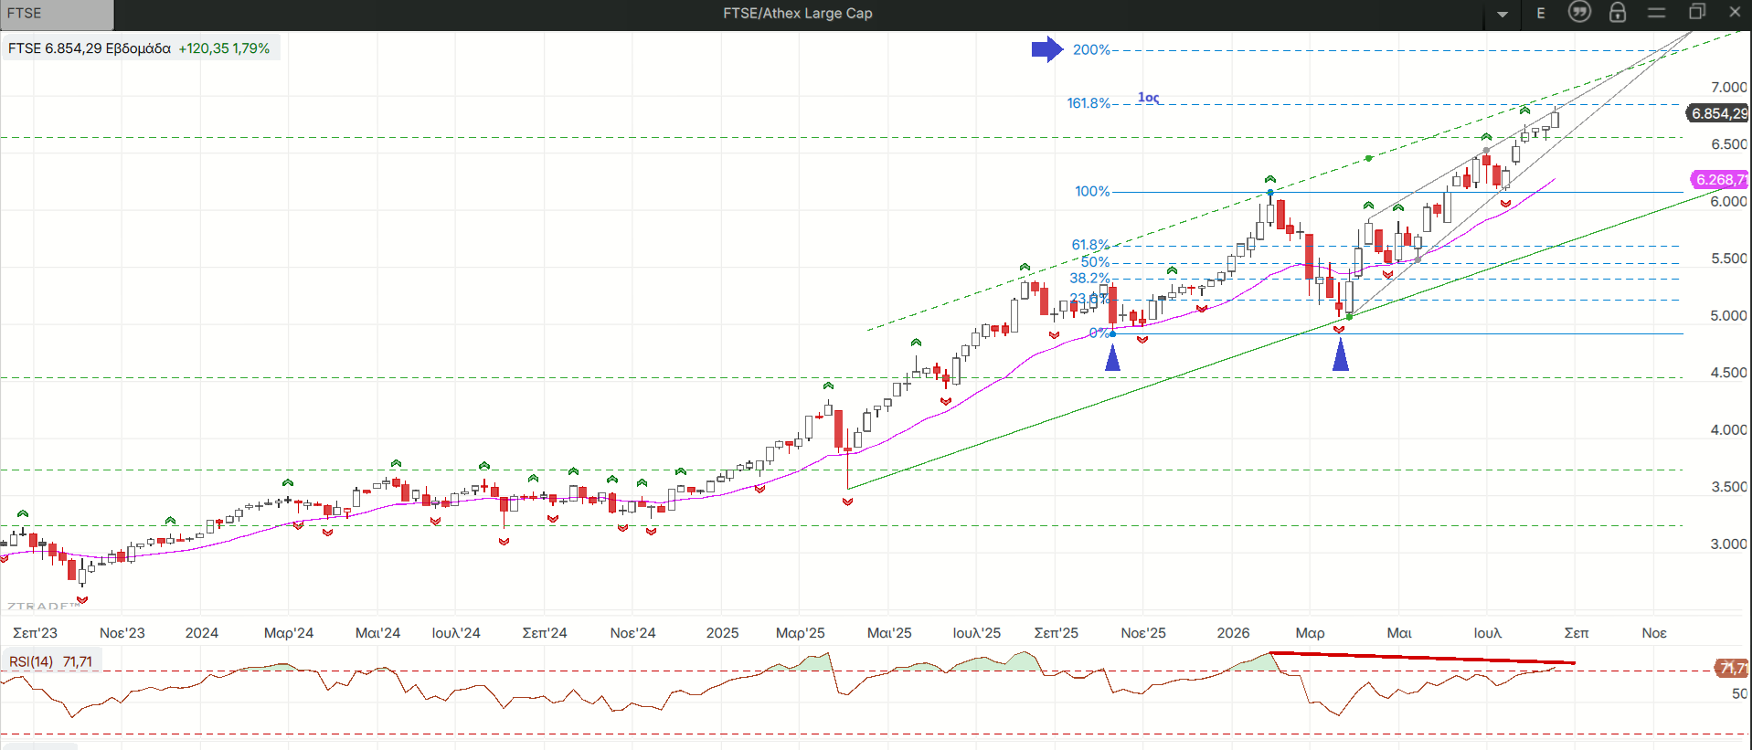Click the 2025 date axis label
The width and height of the screenshot is (1752, 750).
click(723, 633)
